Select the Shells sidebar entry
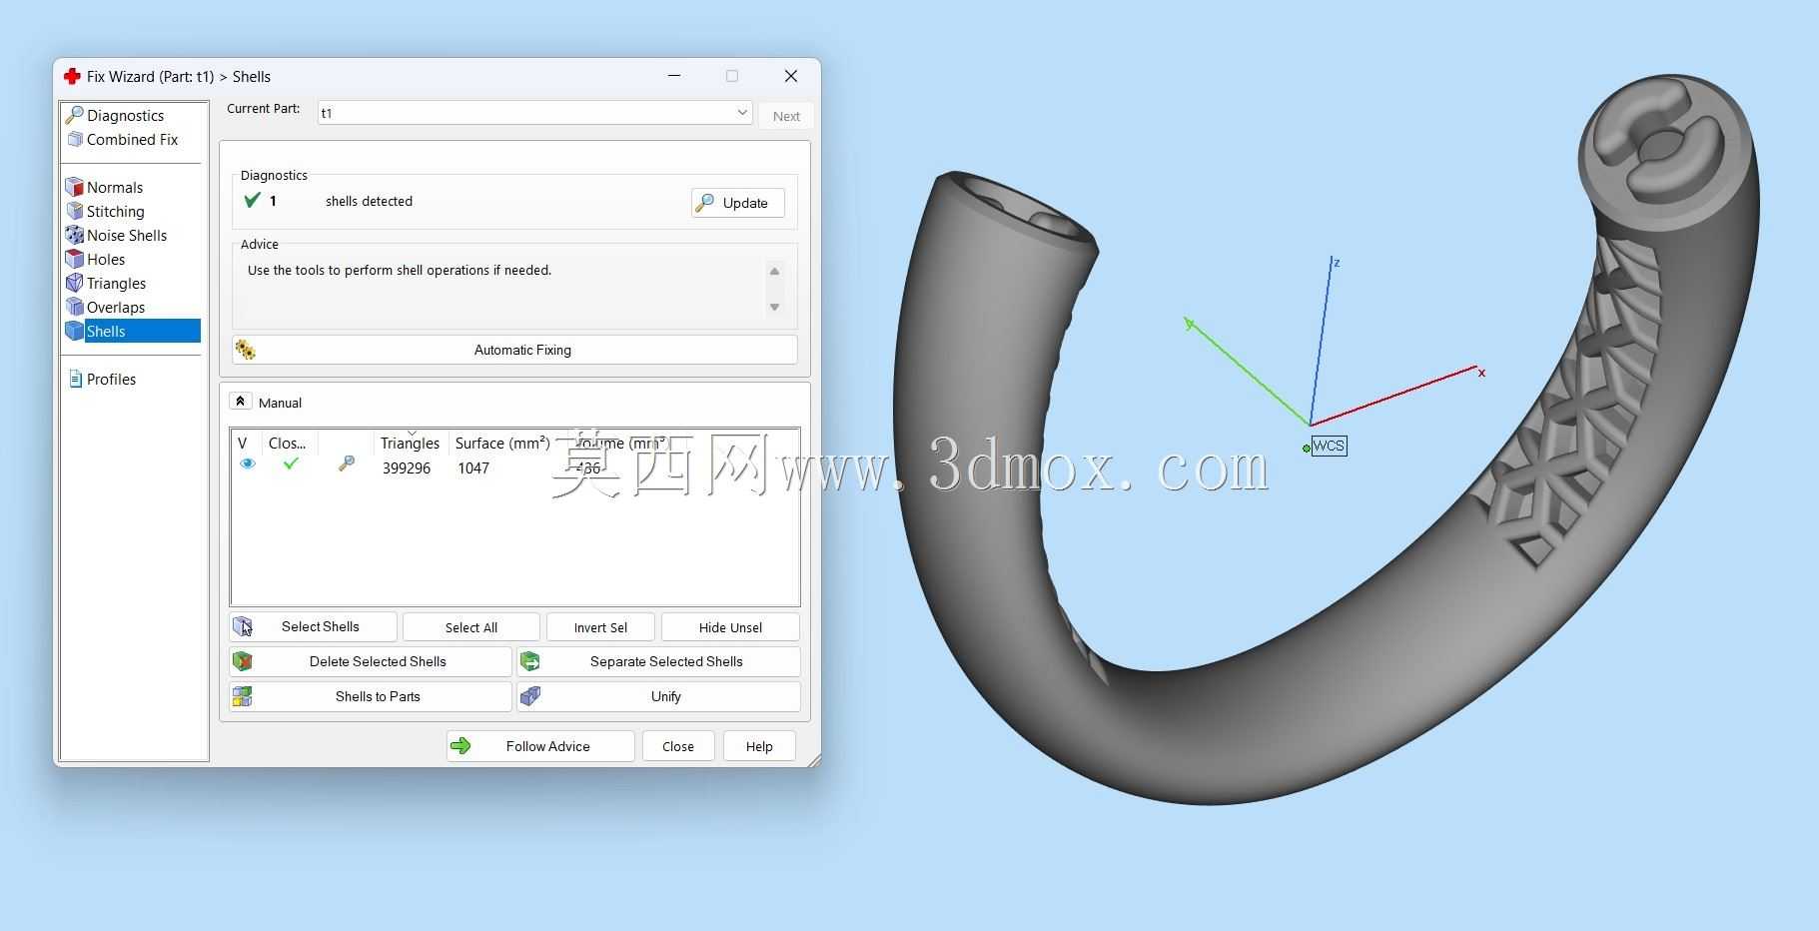 [x=132, y=332]
